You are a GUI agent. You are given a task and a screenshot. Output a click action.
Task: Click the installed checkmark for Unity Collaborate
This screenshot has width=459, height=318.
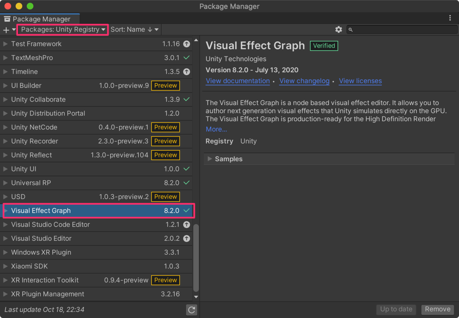186,99
